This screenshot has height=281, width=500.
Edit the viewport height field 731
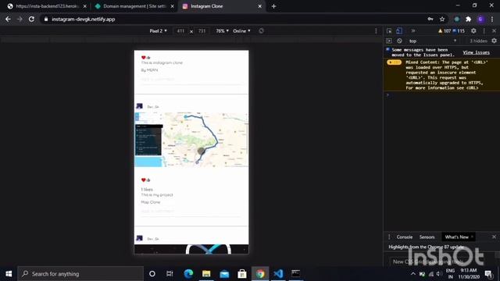click(202, 31)
